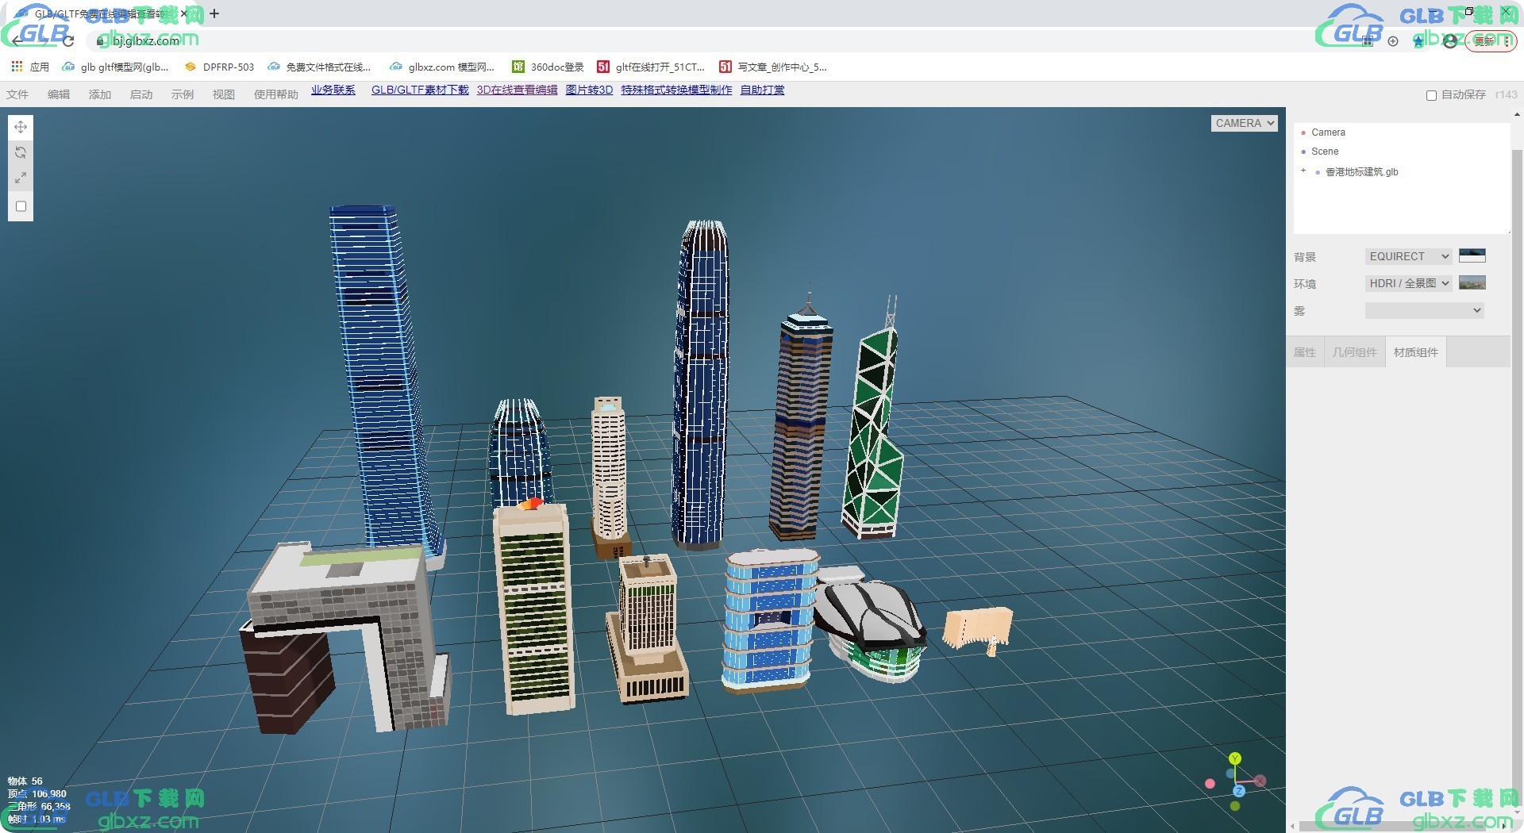1524x833 pixels.
Task: Open the DPFRP-503 bookmark
Action: coord(219,67)
